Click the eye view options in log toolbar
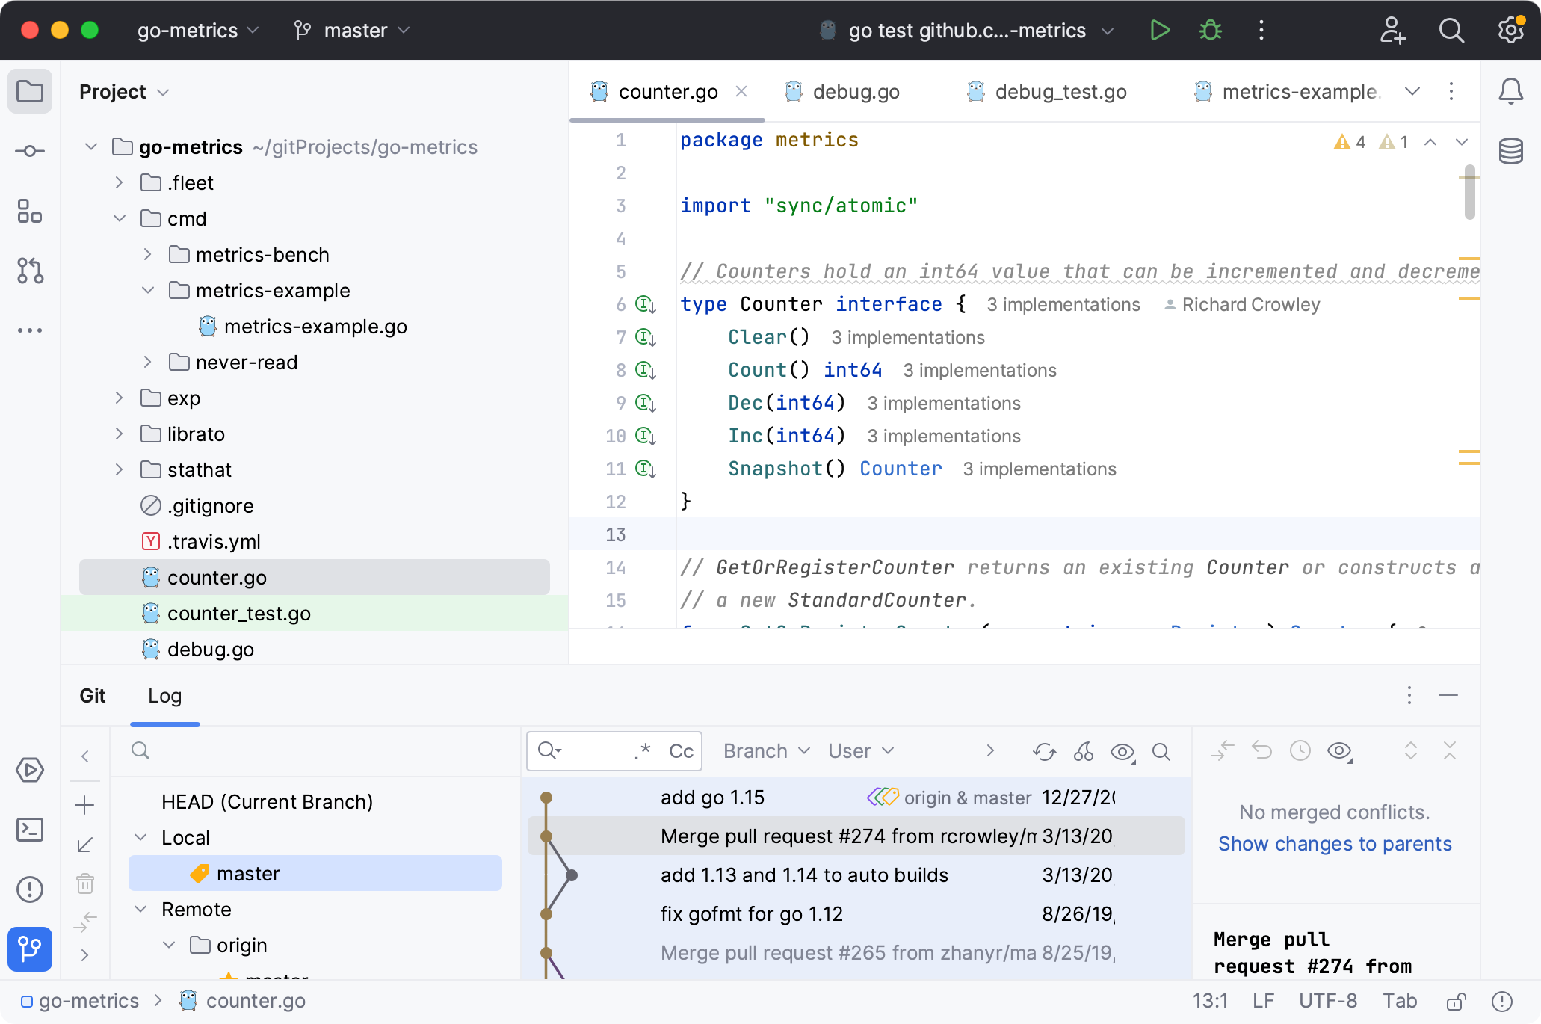Viewport: 1541px width, 1024px height. click(1122, 751)
